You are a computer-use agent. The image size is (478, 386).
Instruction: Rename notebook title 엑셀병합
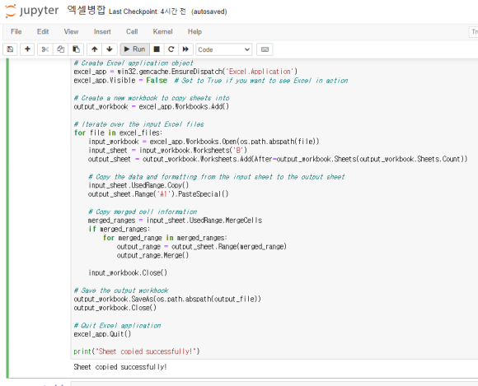[87, 11]
